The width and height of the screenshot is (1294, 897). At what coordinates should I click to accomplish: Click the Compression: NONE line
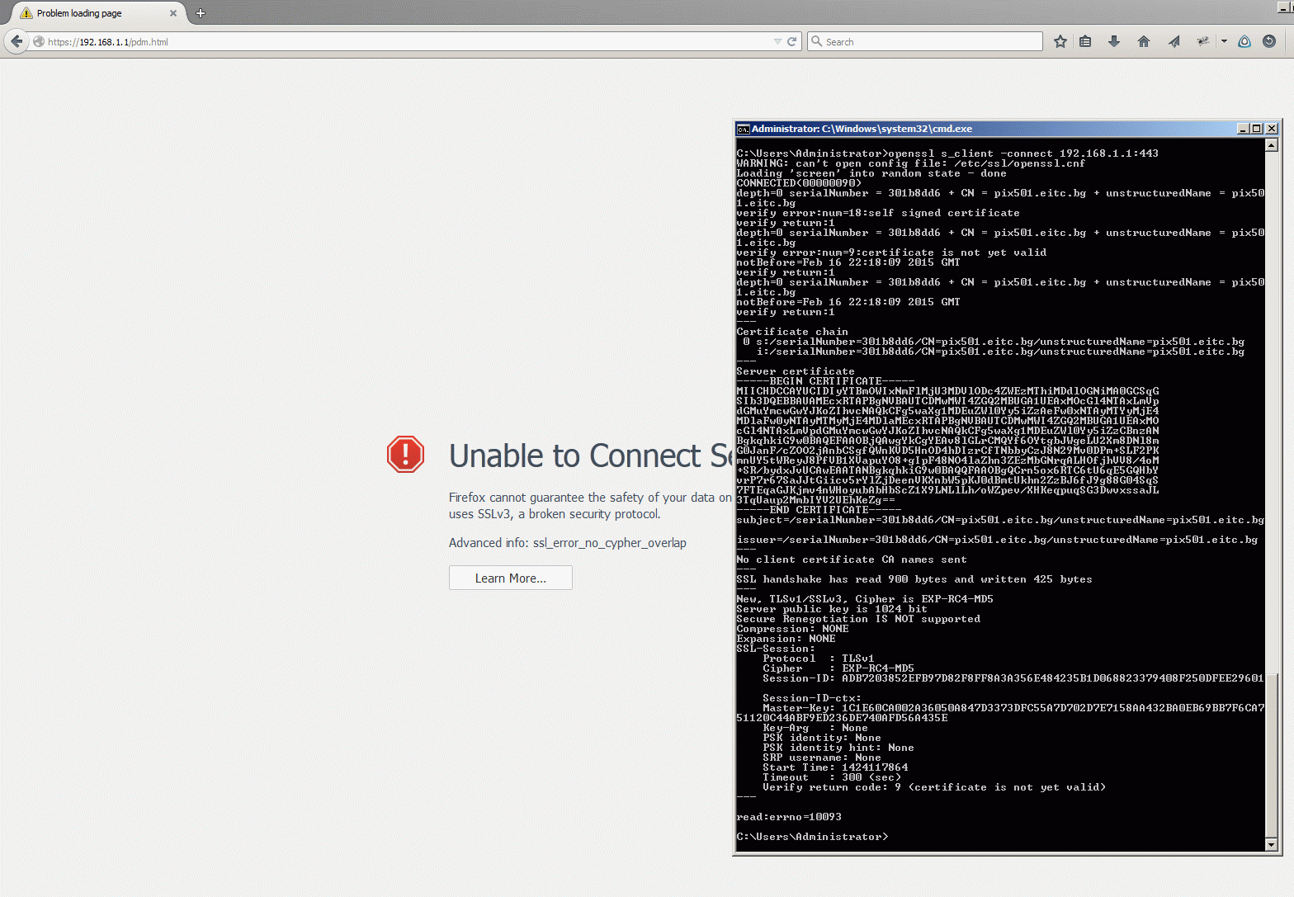(x=792, y=629)
